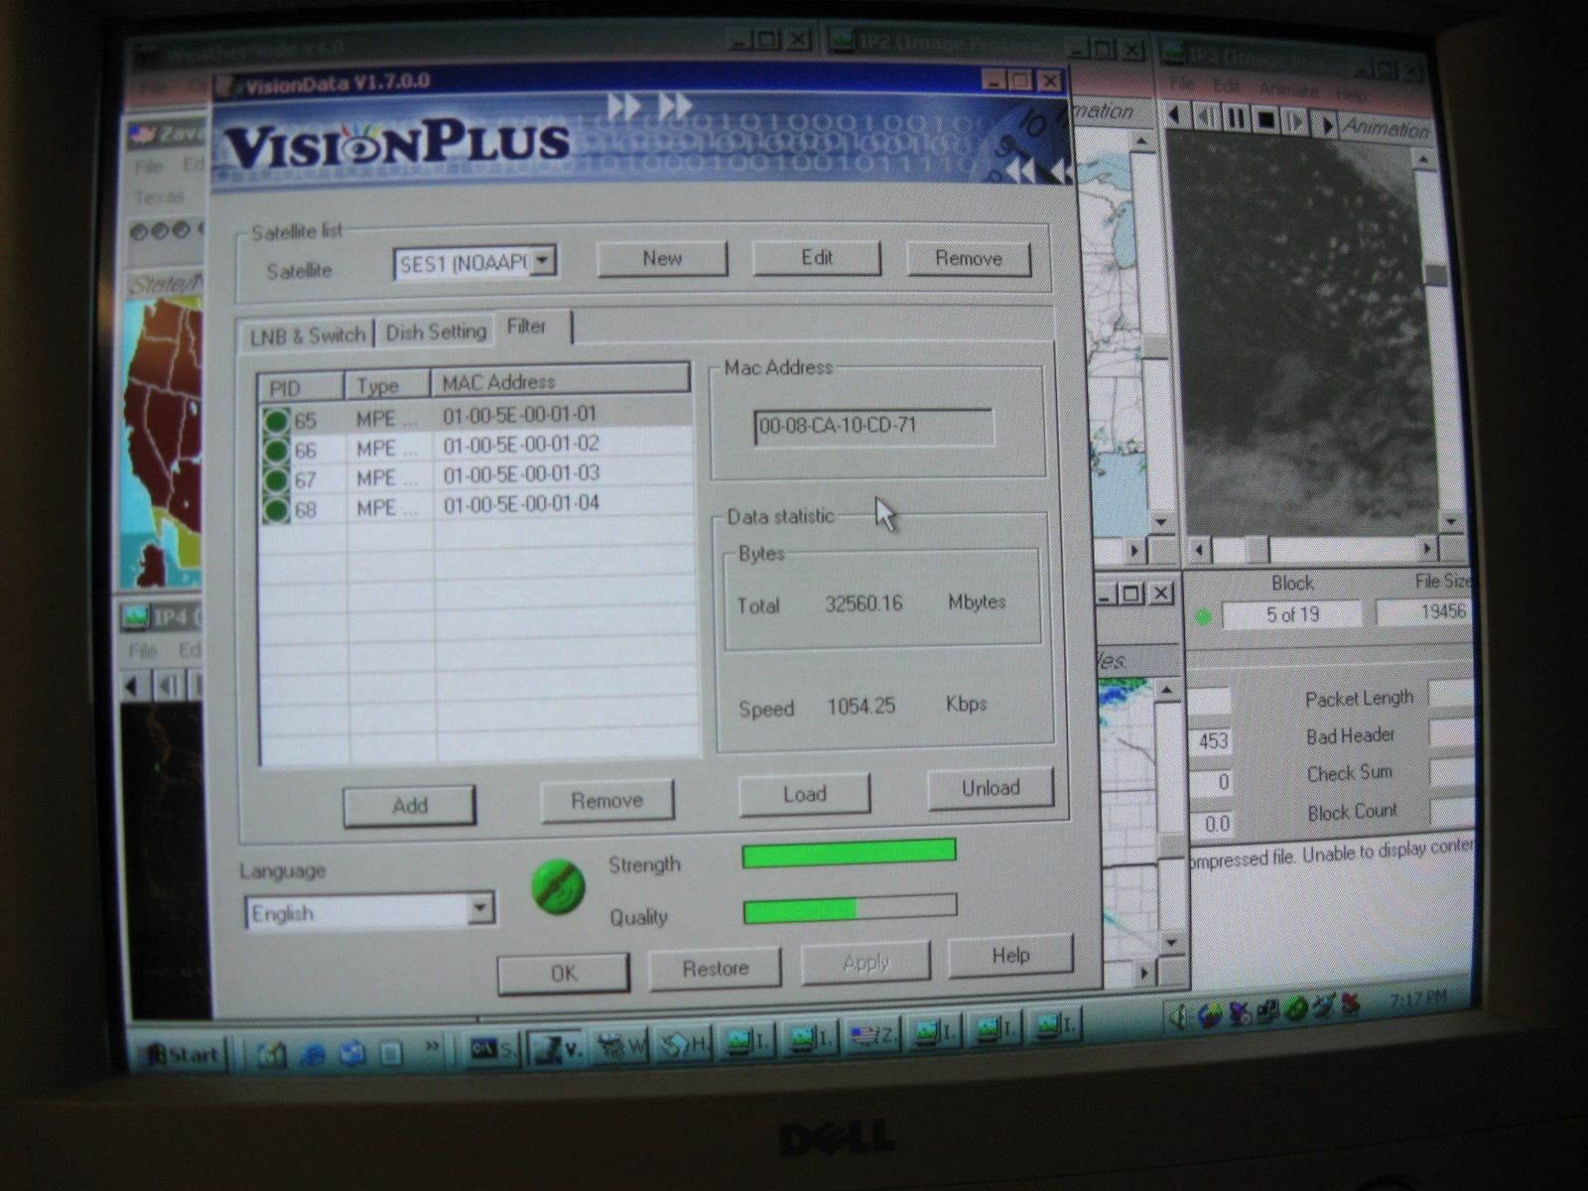Image resolution: width=1588 pixels, height=1191 pixels.
Task: Switch to VisionData taskbar button
Action: (x=558, y=1046)
